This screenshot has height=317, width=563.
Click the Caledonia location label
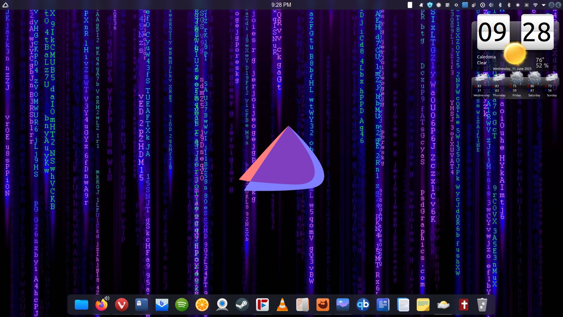point(486,57)
